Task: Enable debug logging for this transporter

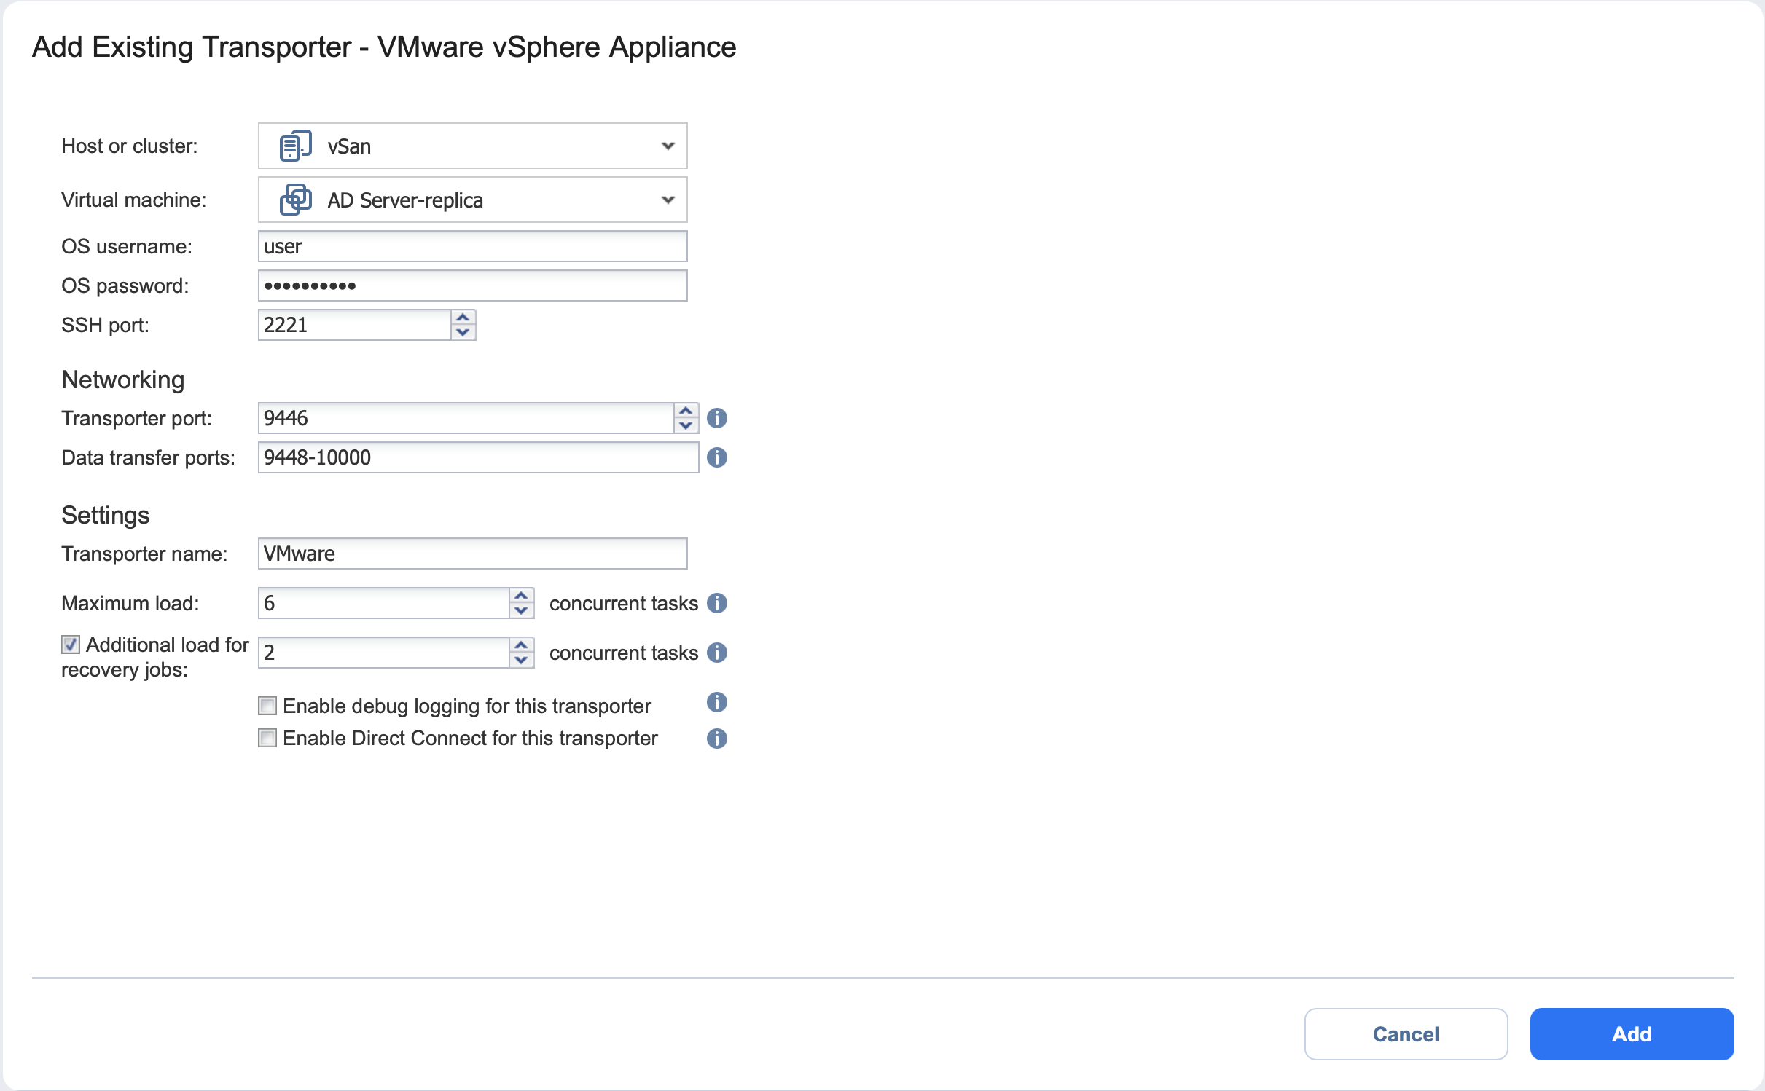Action: pos(267,706)
